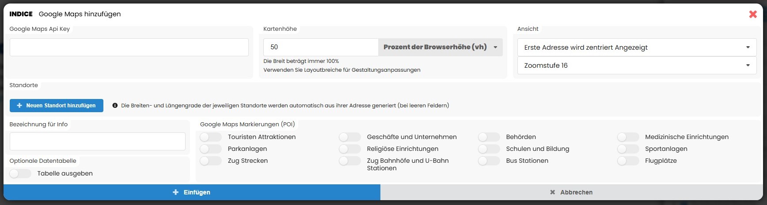767x205 pixels.
Task: Turn on the Flugplätze toggle
Action: [628, 161]
